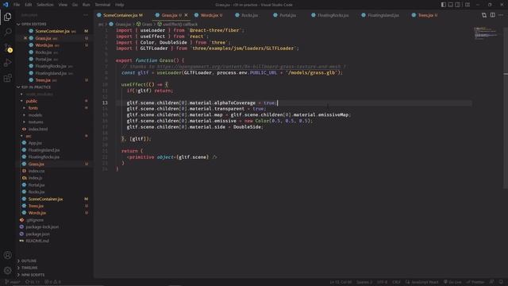Open Explorer views and more actions ellipsis
Viewport: 508px width, 286px height.
pyautogui.click(x=86, y=15)
